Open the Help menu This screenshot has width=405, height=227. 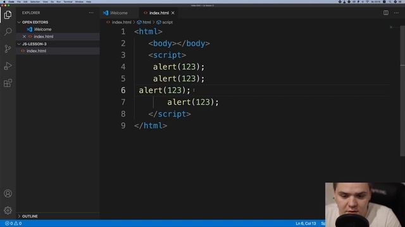click(89, 1)
